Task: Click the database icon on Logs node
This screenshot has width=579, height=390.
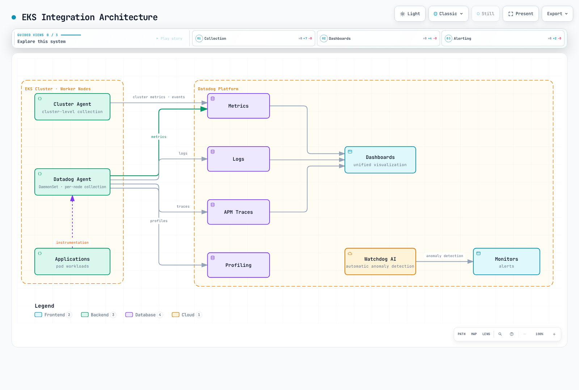Action: [x=213, y=152]
